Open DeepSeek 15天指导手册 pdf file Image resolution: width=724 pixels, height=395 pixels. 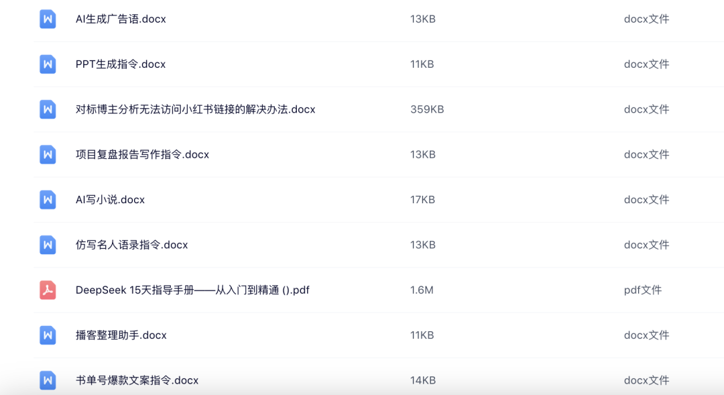[x=192, y=290]
